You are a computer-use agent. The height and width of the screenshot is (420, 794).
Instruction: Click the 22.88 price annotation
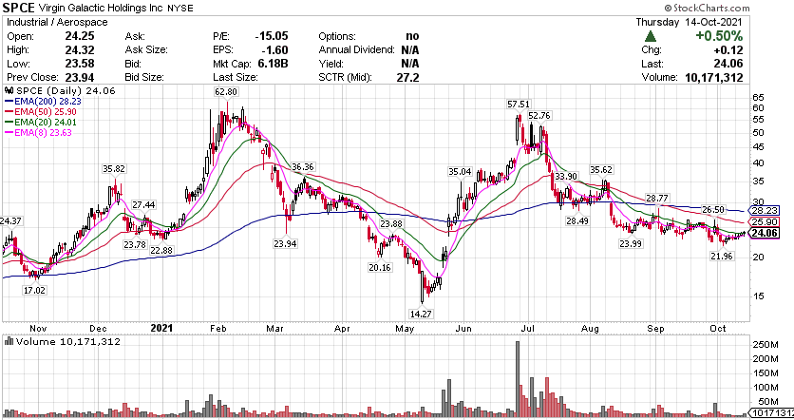pyautogui.click(x=161, y=250)
